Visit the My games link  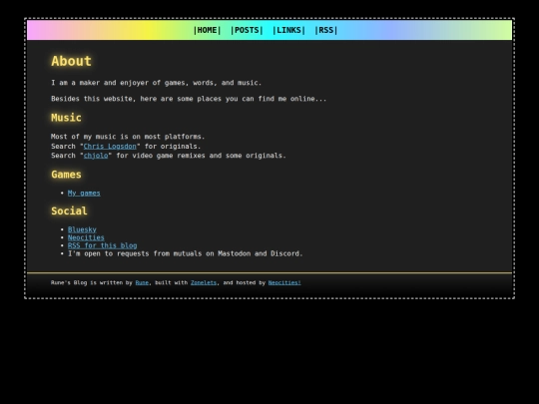(x=84, y=194)
